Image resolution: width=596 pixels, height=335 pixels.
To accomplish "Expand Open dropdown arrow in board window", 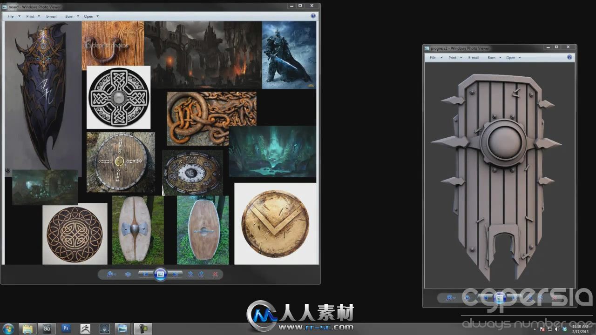I will pyautogui.click(x=97, y=16).
